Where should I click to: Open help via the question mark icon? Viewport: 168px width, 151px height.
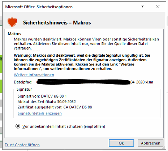tap(142, 7)
